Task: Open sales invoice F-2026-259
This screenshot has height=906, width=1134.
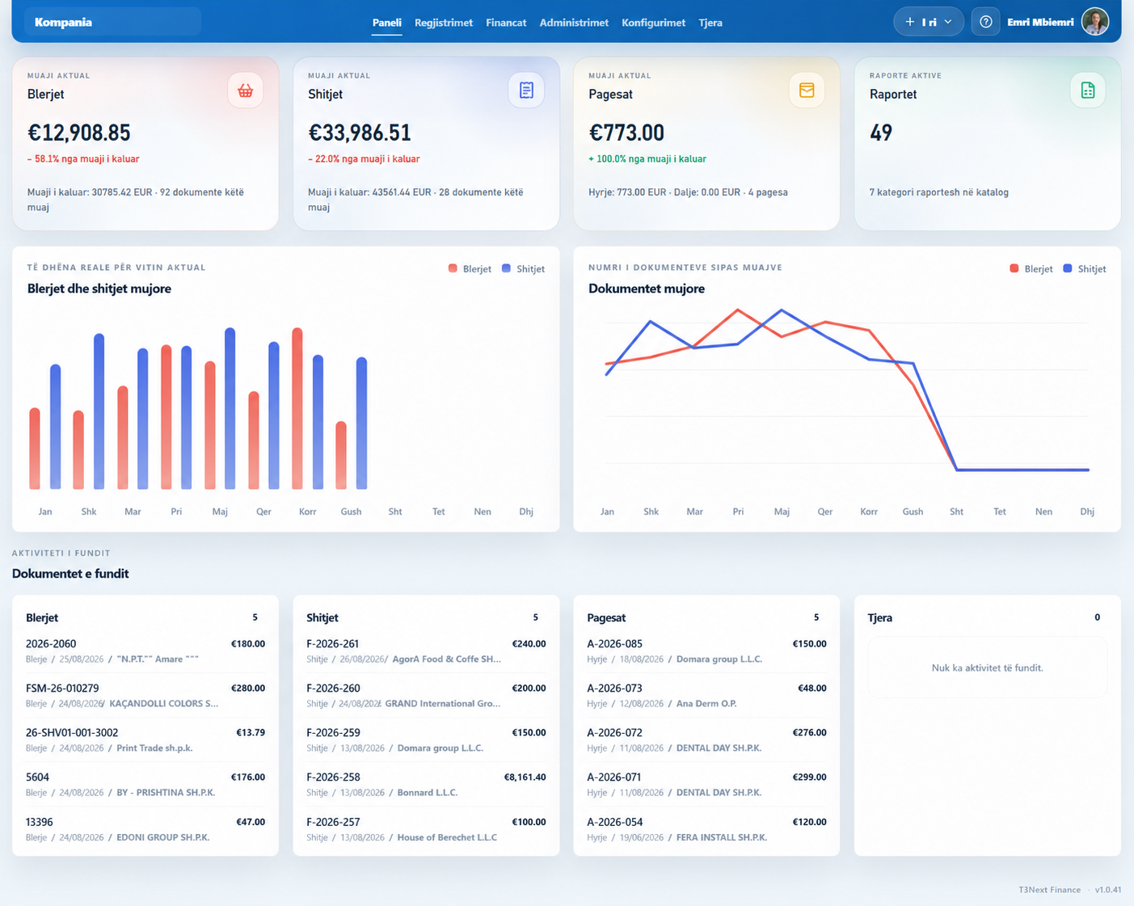Action: (x=426, y=740)
